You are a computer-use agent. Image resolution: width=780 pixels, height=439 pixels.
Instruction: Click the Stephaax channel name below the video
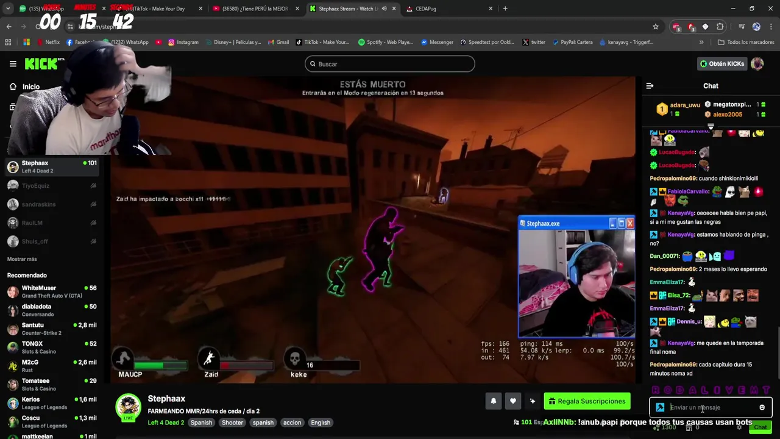coord(166,399)
